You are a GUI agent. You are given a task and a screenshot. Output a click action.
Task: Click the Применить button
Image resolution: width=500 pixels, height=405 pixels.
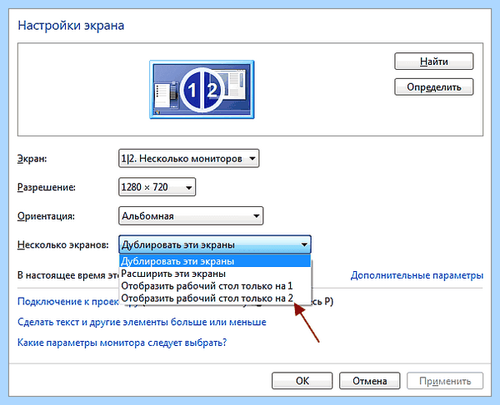tap(445, 381)
